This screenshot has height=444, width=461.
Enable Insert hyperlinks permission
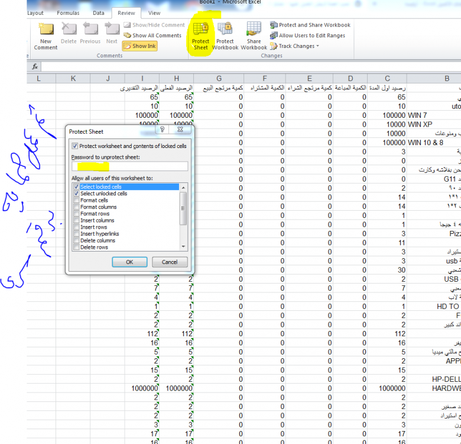pos(76,234)
